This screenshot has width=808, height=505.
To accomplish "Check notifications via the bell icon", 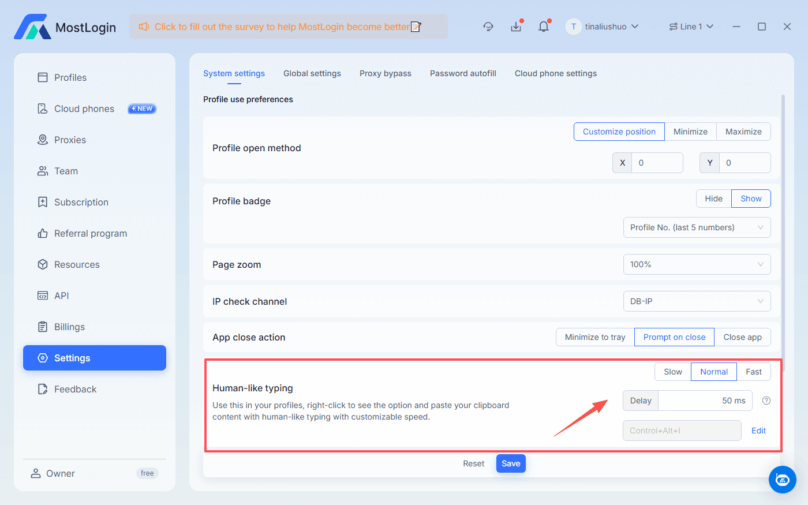I will pos(543,26).
